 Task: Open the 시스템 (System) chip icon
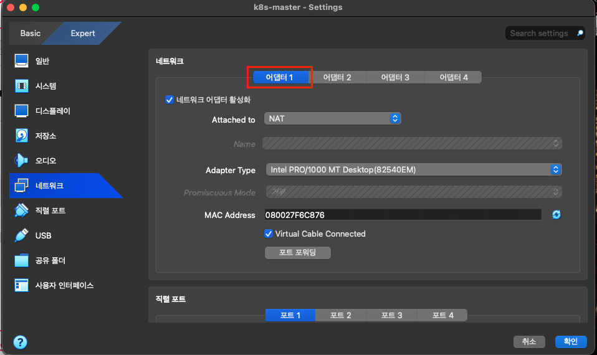[x=21, y=85]
